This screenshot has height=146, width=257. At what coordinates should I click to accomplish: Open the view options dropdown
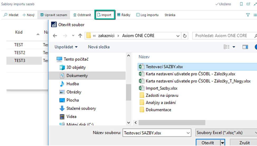click(234, 47)
